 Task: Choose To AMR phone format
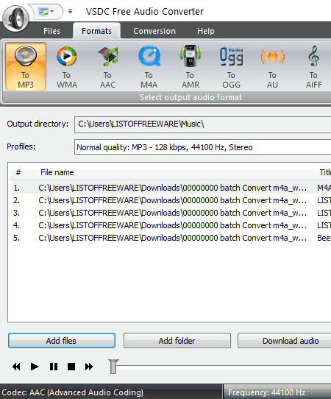click(x=191, y=66)
